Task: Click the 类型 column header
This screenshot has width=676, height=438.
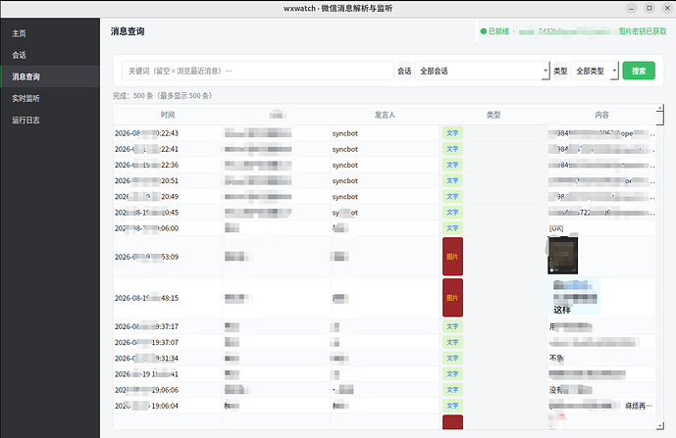Action: click(494, 115)
